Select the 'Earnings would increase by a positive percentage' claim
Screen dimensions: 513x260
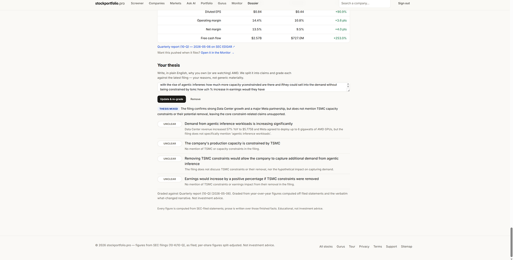coord(252,179)
